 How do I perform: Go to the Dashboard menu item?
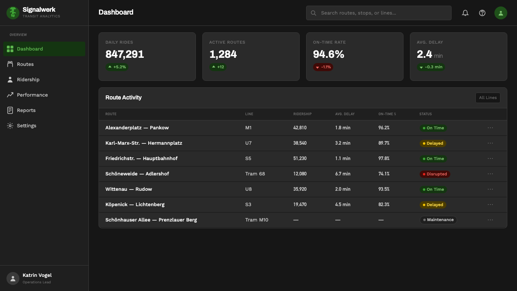[x=44, y=49]
